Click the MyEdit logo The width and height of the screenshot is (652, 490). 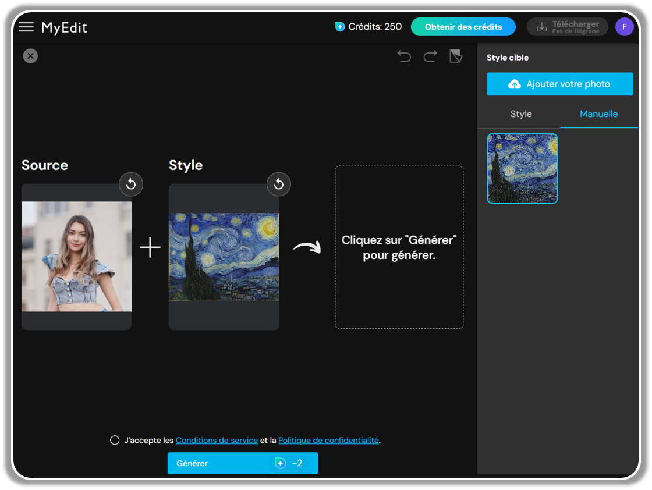(x=65, y=28)
